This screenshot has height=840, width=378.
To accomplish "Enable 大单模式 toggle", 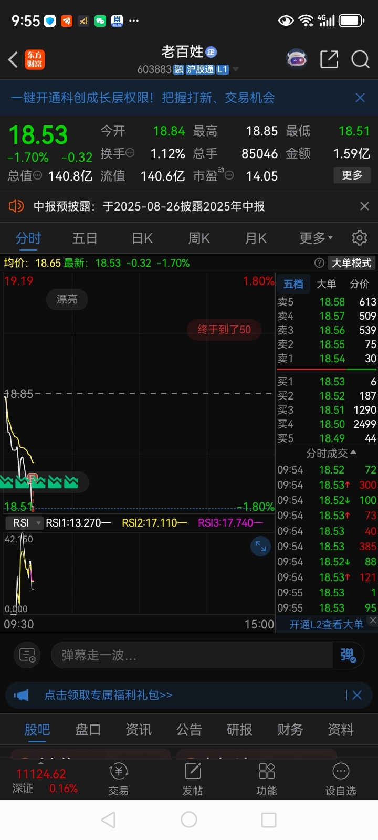I will pyautogui.click(x=351, y=263).
